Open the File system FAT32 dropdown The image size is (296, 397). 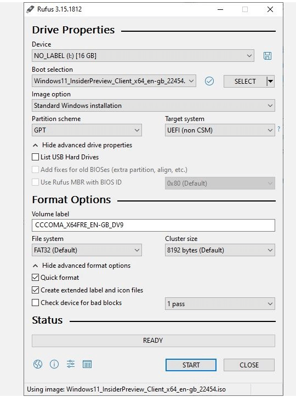pos(87,250)
